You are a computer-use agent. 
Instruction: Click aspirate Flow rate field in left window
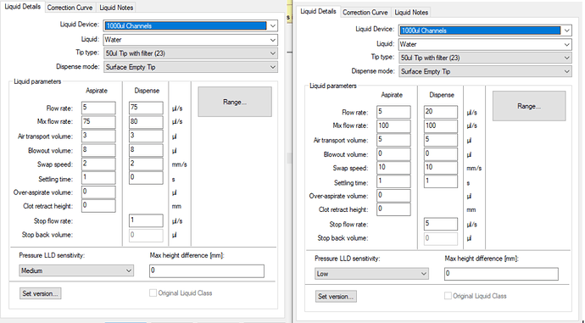point(98,108)
